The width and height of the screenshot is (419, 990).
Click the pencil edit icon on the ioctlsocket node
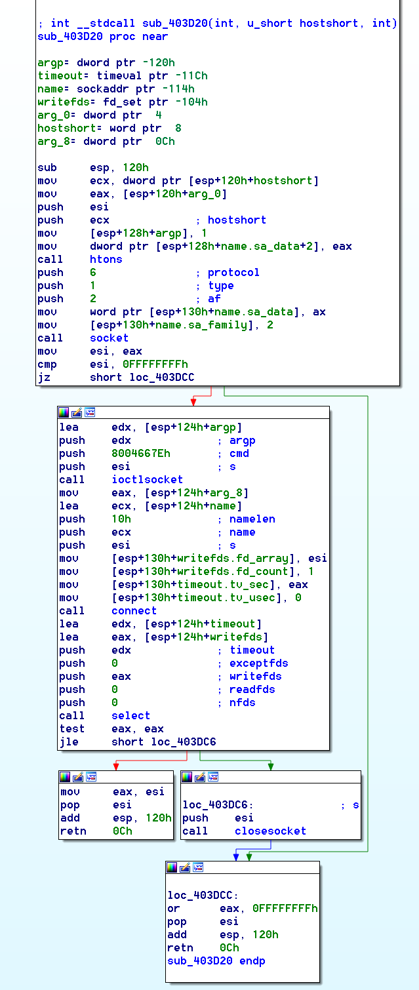point(77,412)
